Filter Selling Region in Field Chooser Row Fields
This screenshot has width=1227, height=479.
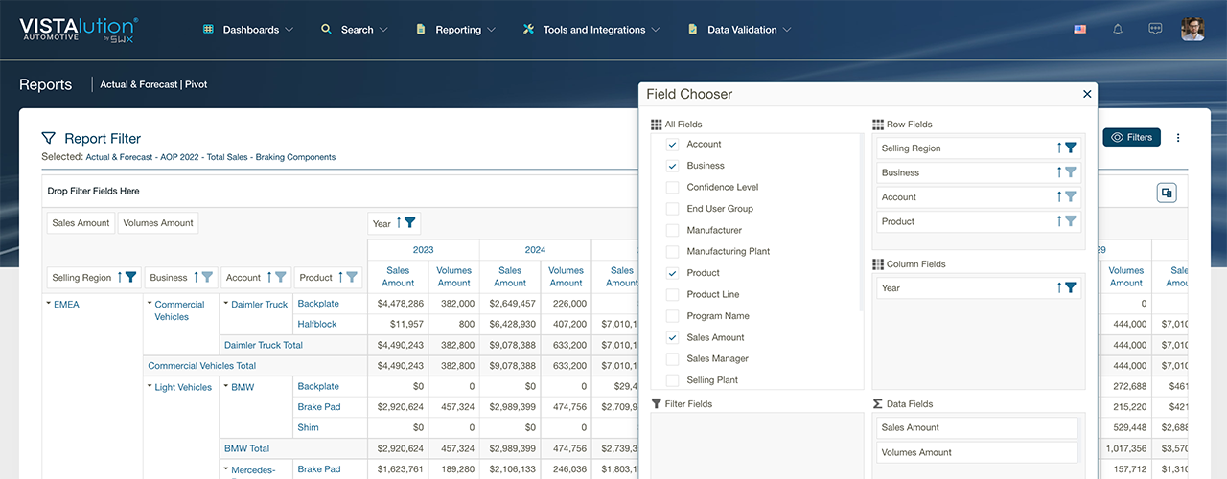1071,148
